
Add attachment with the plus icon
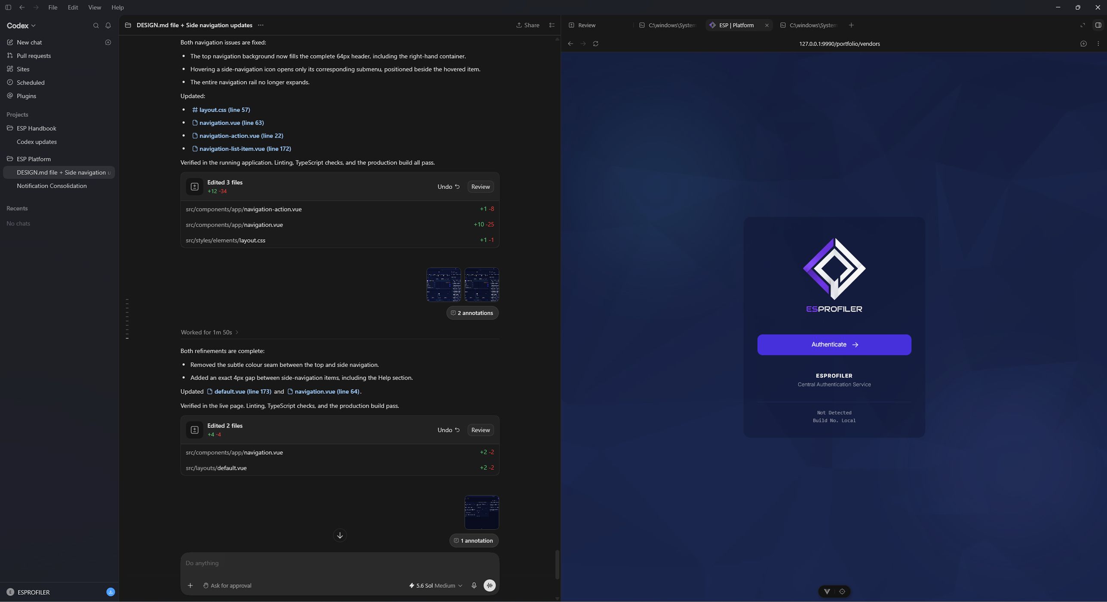[190, 585]
